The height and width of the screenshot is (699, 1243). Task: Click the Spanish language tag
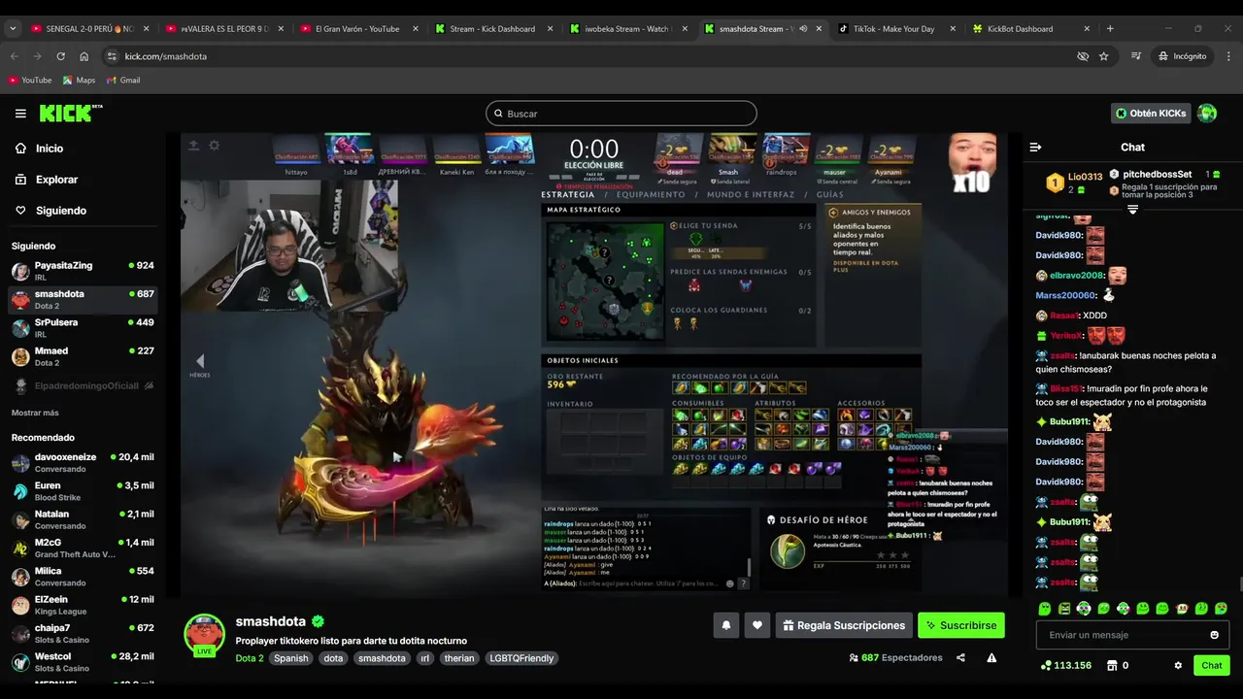pos(290,658)
